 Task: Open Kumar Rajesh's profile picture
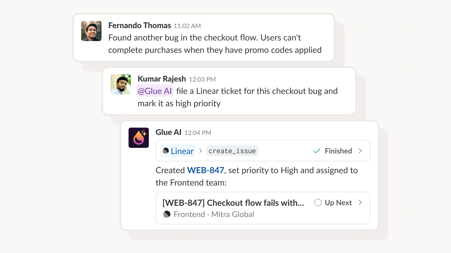pyautogui.click(x=120, y=84)
